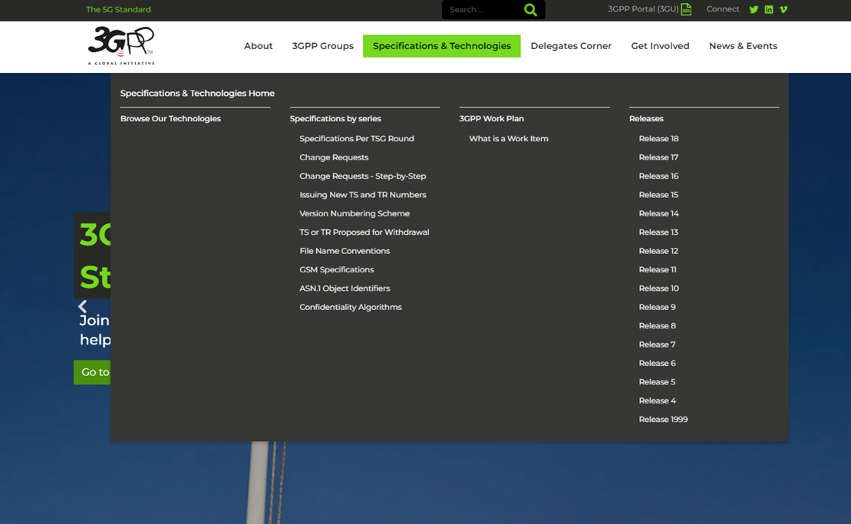851x524 pixels.
Task: Click the Connect link
Action: click(x=723, y=9)
